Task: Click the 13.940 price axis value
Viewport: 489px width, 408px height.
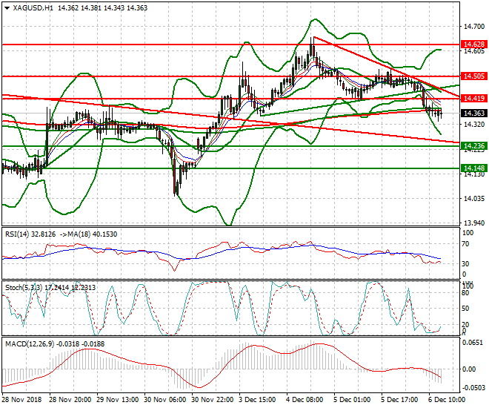Action: 474,223
